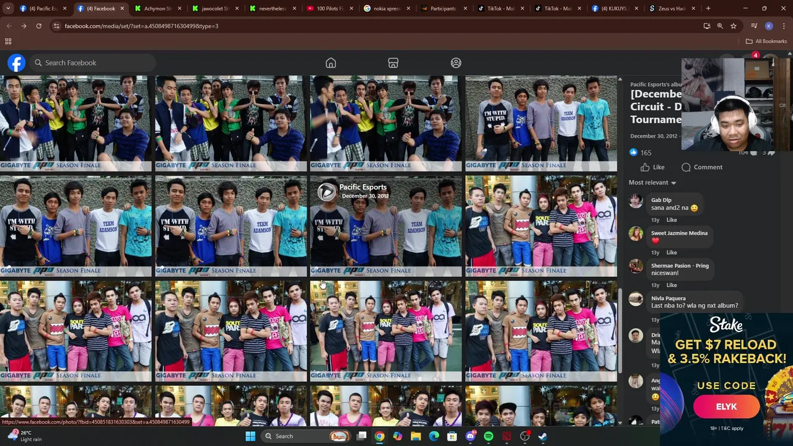Open Steam from taskbar
Viewport: 793px width, 446px height.
coord(543,436)
